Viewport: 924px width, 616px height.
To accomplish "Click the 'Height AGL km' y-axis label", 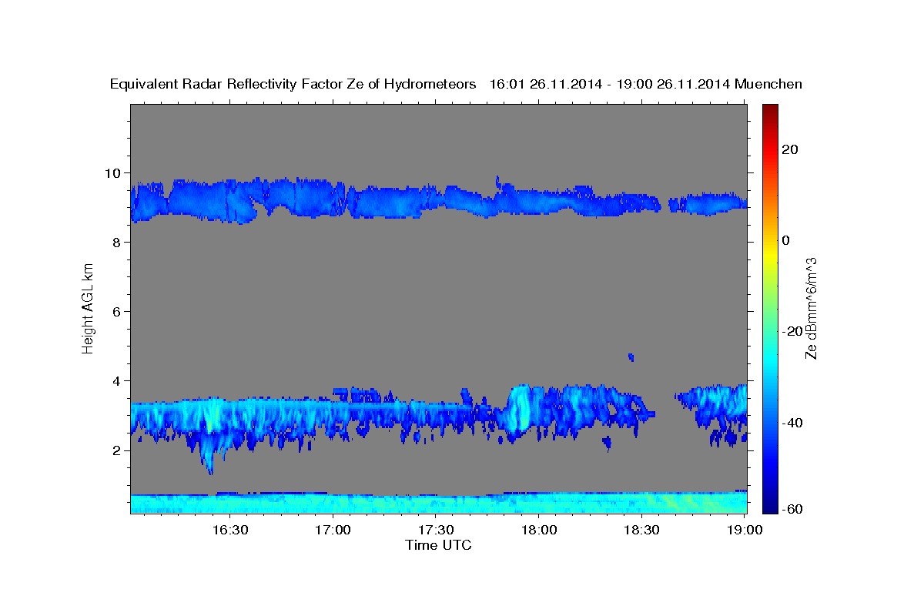I will click(x=89, y=307).
